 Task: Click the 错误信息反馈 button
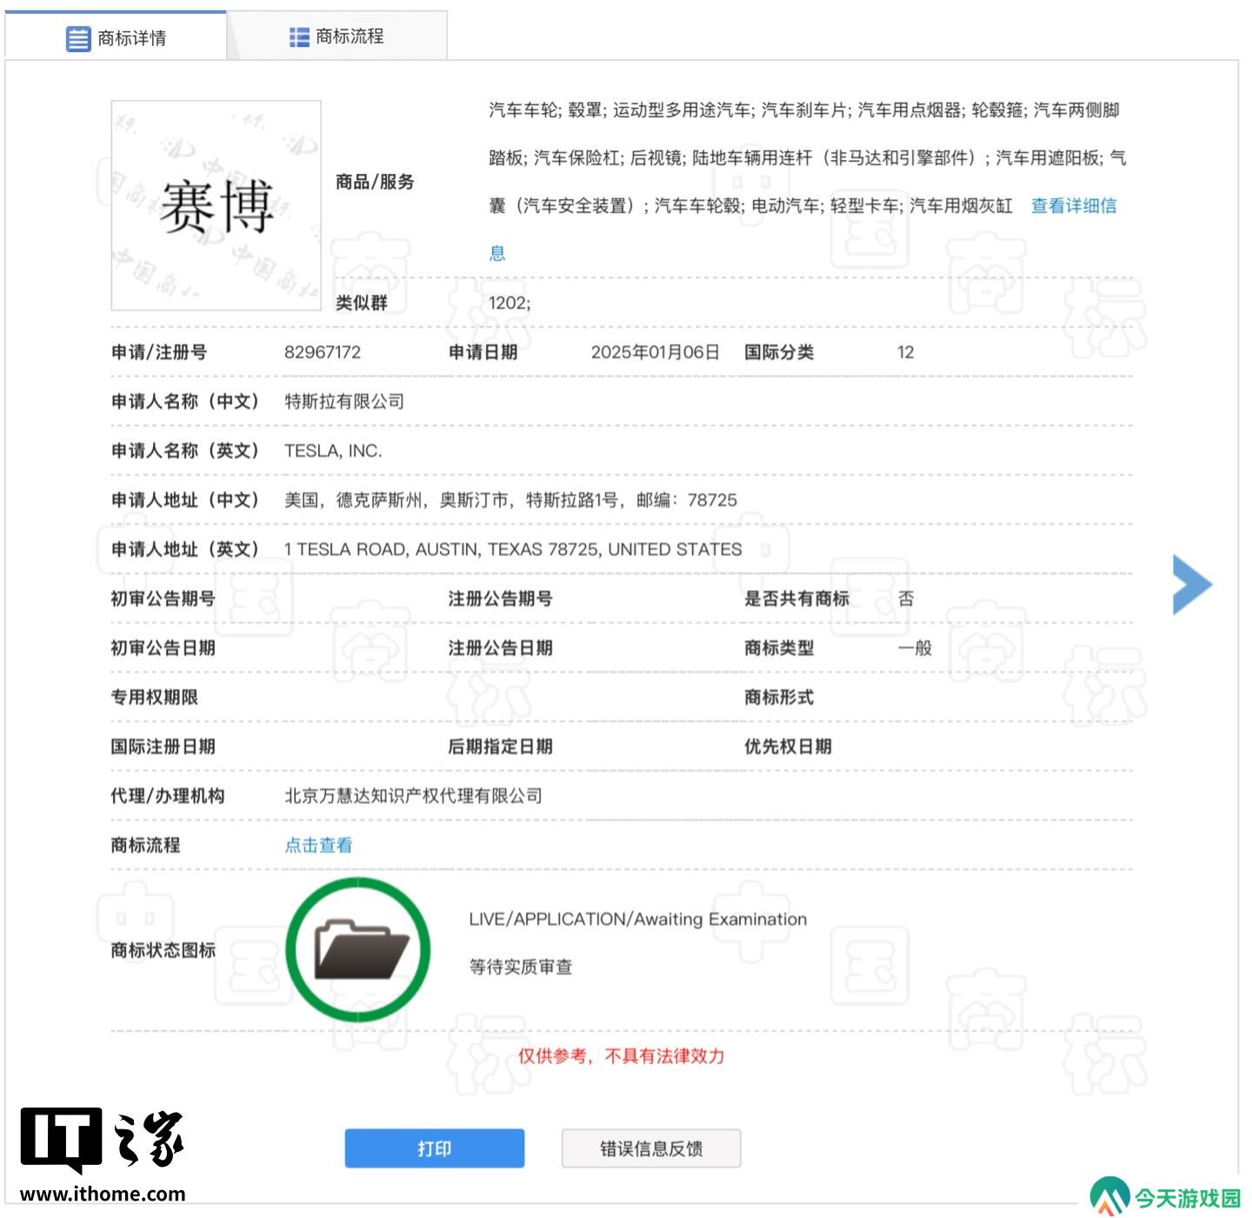[651, 1148]
